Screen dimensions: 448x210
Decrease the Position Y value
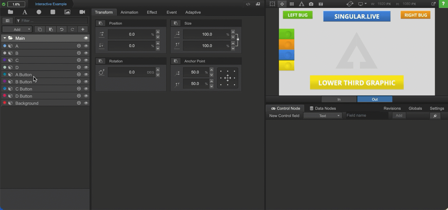[x=158, y=48]
